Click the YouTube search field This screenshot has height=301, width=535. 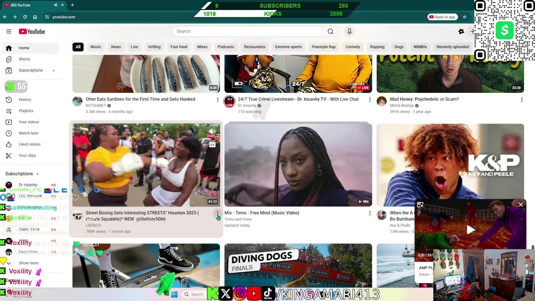point(247,31)
